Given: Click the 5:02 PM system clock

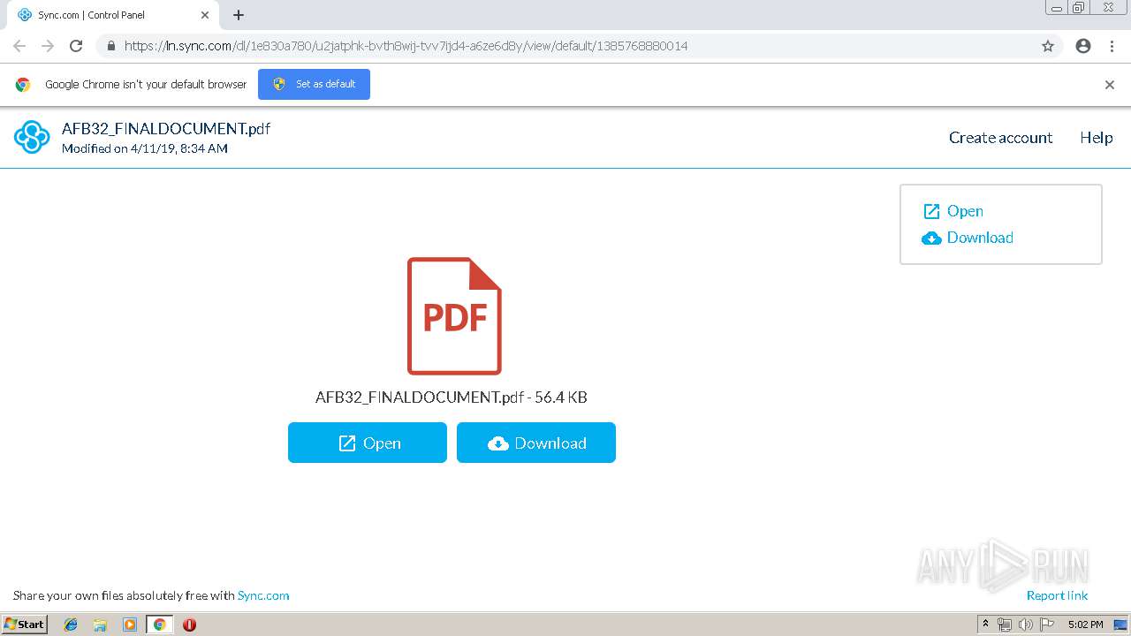Looking at the screenshot, I should 1085,625.
